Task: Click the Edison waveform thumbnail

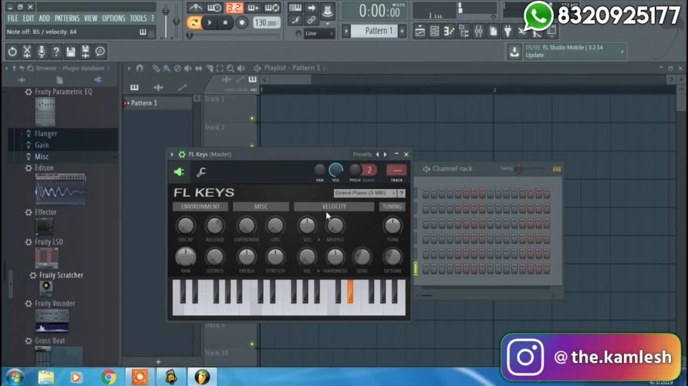Action: 61,190
